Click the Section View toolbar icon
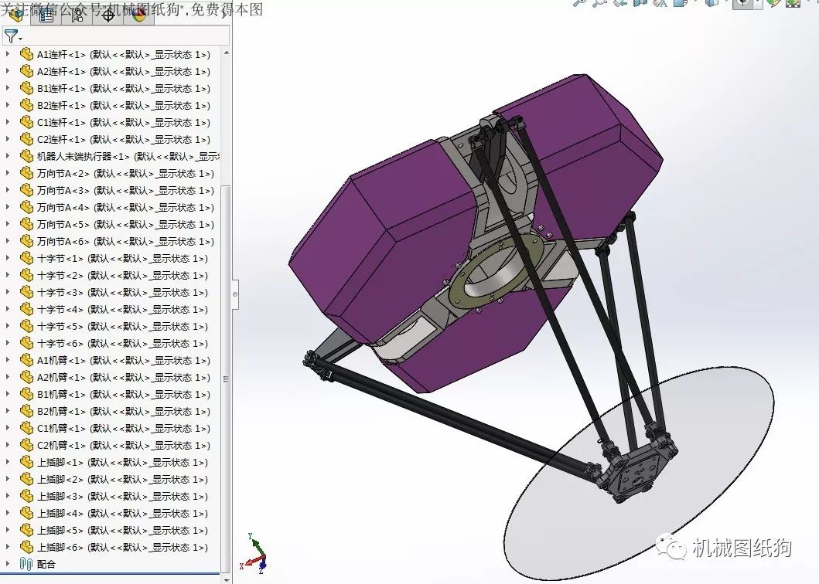The image size is (819, 584). coord(640,2)
